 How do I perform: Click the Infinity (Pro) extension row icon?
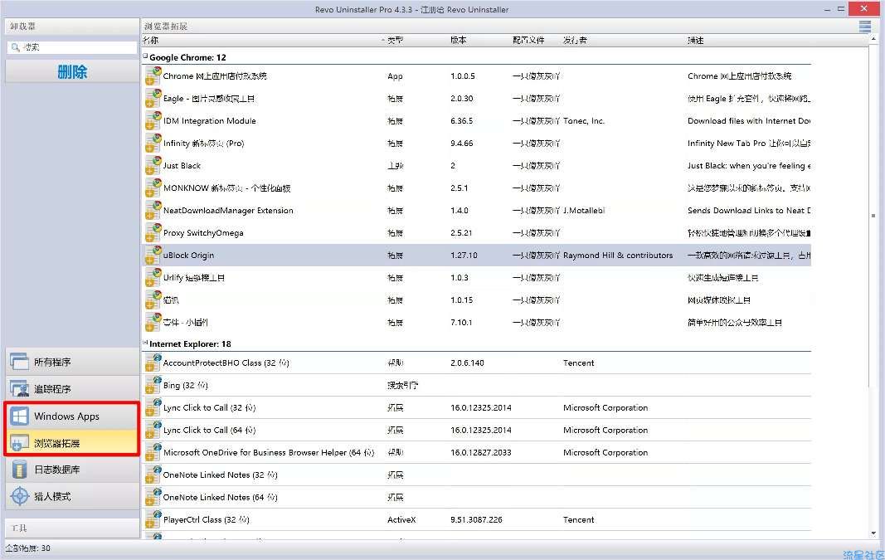pos(153,144)
